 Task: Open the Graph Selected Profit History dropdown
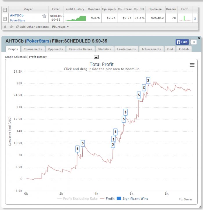(x=63, y=57)
